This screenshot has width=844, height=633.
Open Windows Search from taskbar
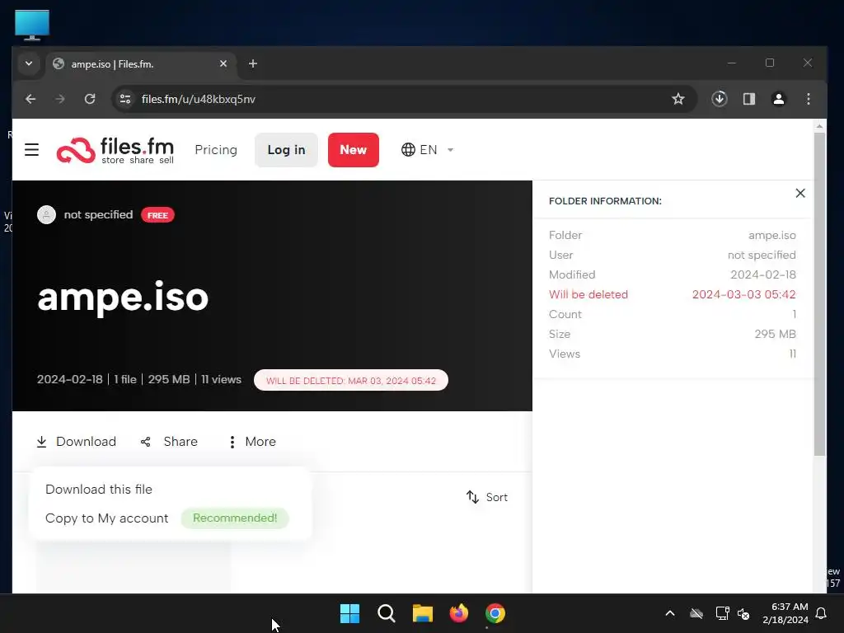(387, 613)
